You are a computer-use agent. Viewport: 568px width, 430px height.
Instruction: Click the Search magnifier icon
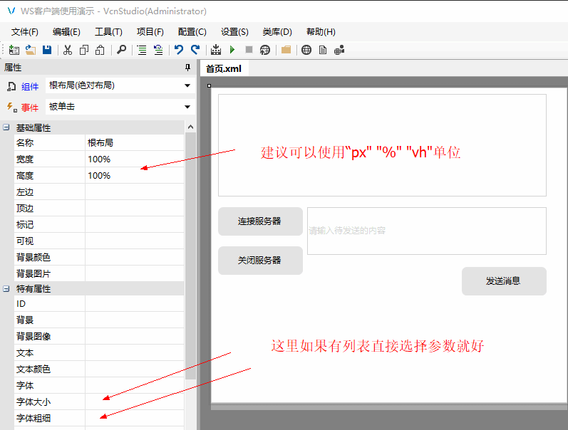(x=121, y=50)
